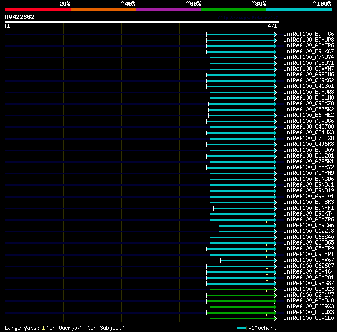Select the UniRef100_A2YEP6 label

coord(309,46)
